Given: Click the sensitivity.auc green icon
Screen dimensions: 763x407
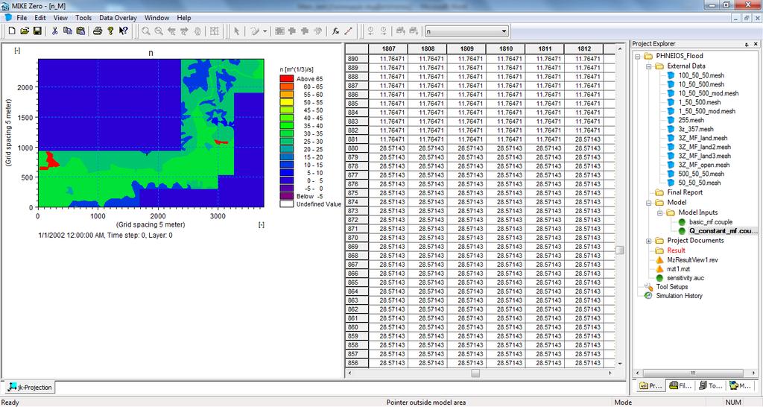Looking at the screenshot, I should point(660,278).
